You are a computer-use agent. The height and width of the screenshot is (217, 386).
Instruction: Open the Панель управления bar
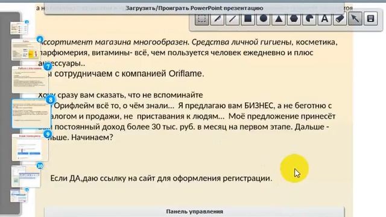194,212
